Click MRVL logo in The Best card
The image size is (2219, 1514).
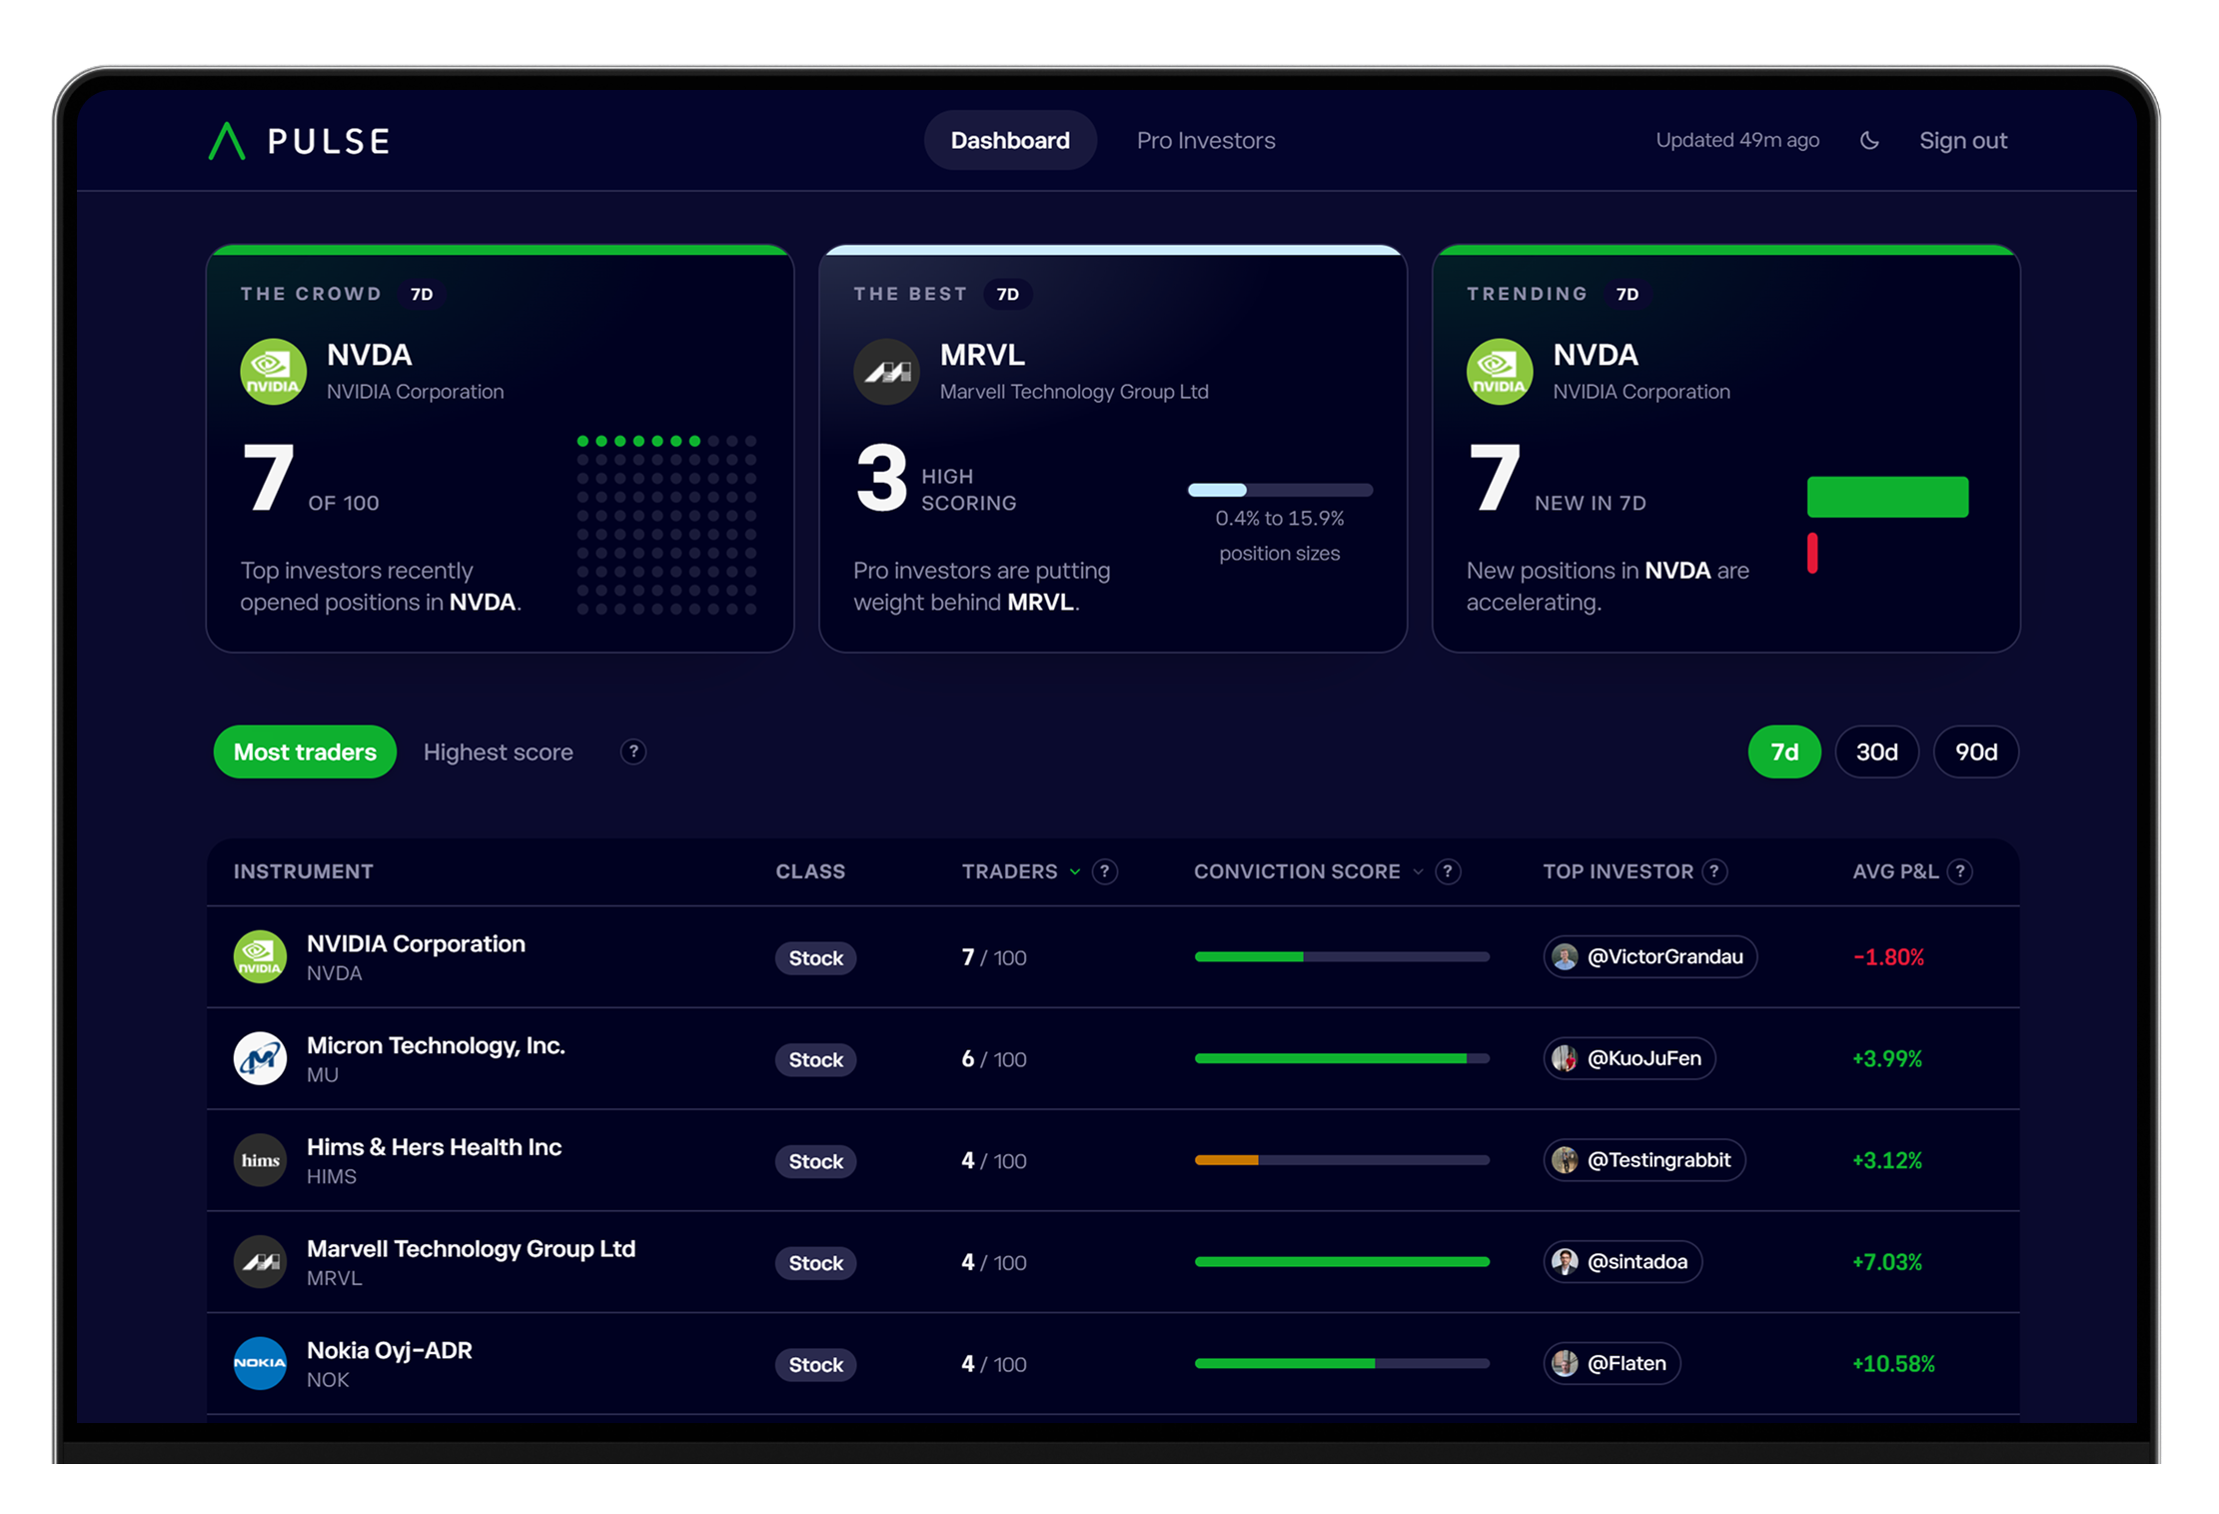[x=886, y=372]
